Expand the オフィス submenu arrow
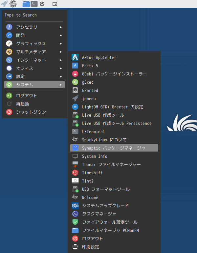The height and width of the screenshot is (253, 197). [x=61, y=68]
